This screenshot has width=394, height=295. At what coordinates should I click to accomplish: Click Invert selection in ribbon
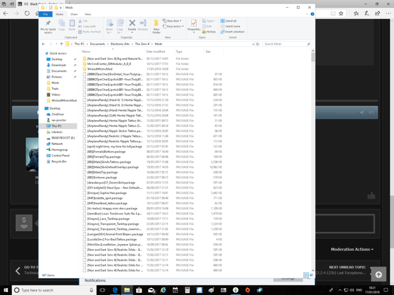click(232, 32)
